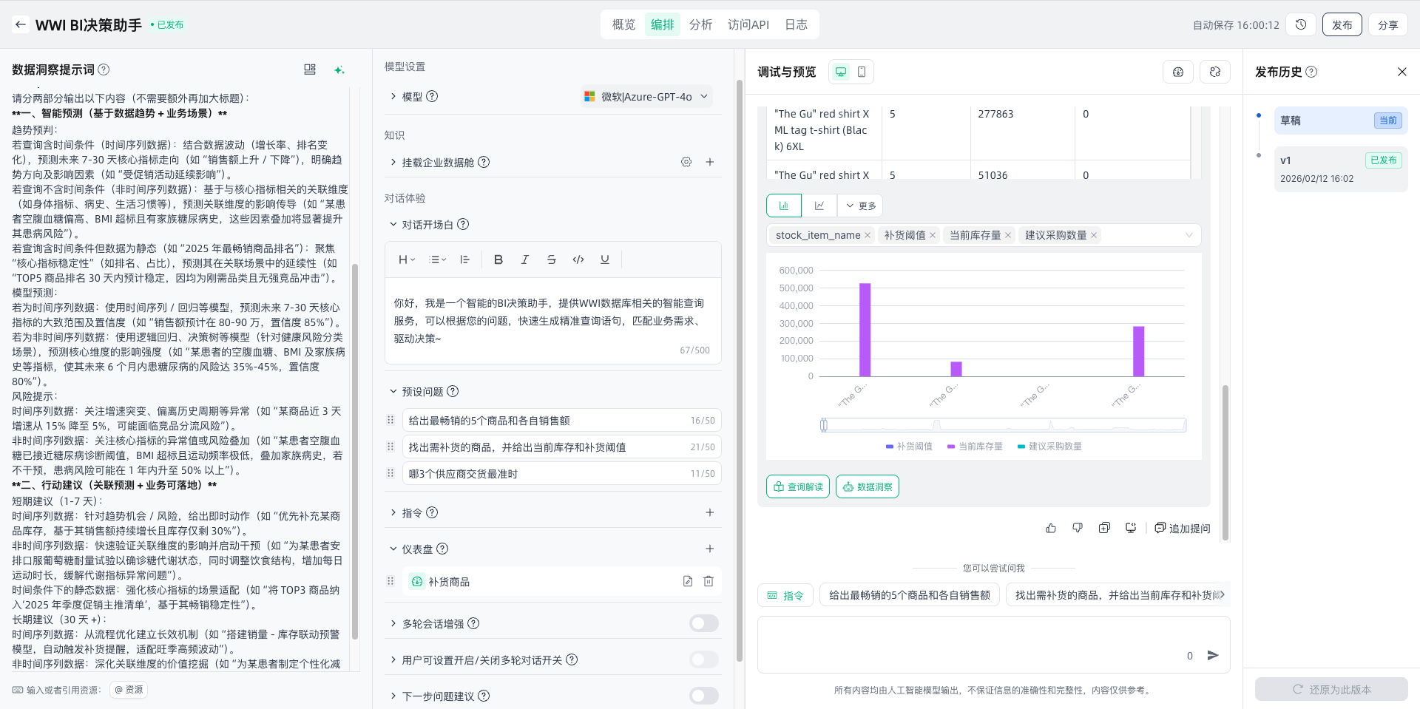
Task: Click the strikethrough formatting icon
Action: 551,259
